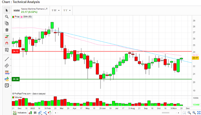Expand the shapes tool options arrow
The width and height of the screenshot is (201, 115).
11,79
